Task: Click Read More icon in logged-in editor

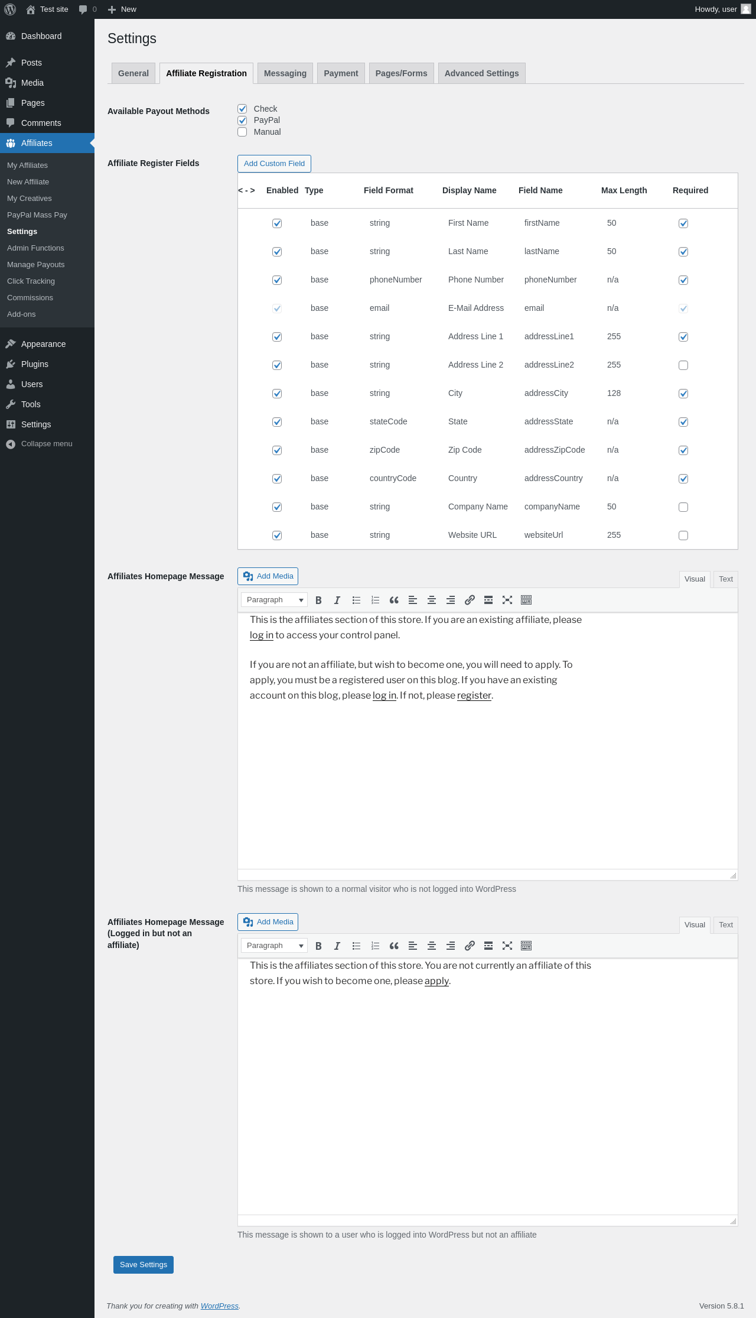Action: pos(488,946)
